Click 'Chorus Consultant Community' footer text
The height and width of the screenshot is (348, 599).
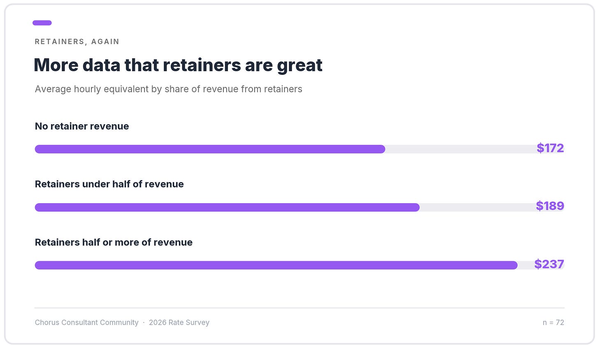[x=87, y=322]
